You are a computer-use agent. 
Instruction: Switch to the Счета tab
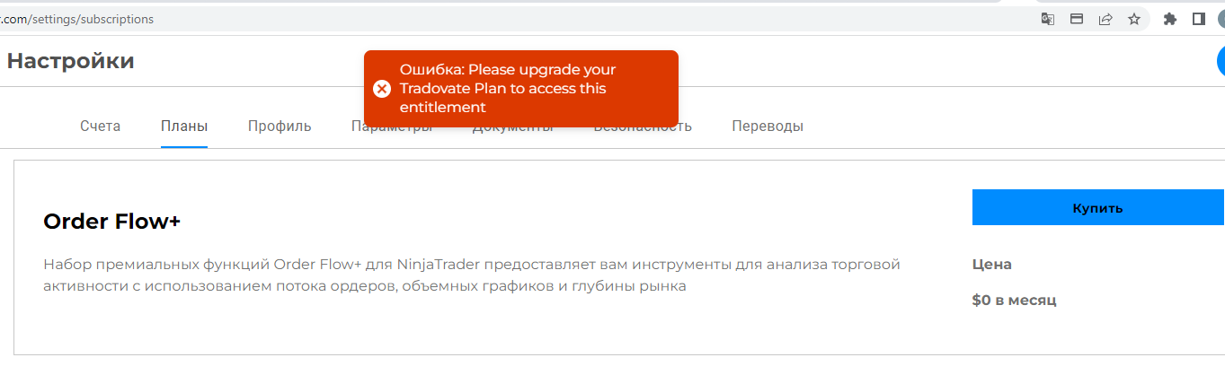point(100,126)
